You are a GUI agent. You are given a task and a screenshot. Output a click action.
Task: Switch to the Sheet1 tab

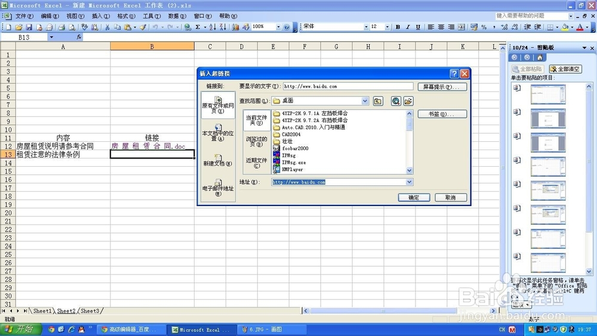click(42, 311)
